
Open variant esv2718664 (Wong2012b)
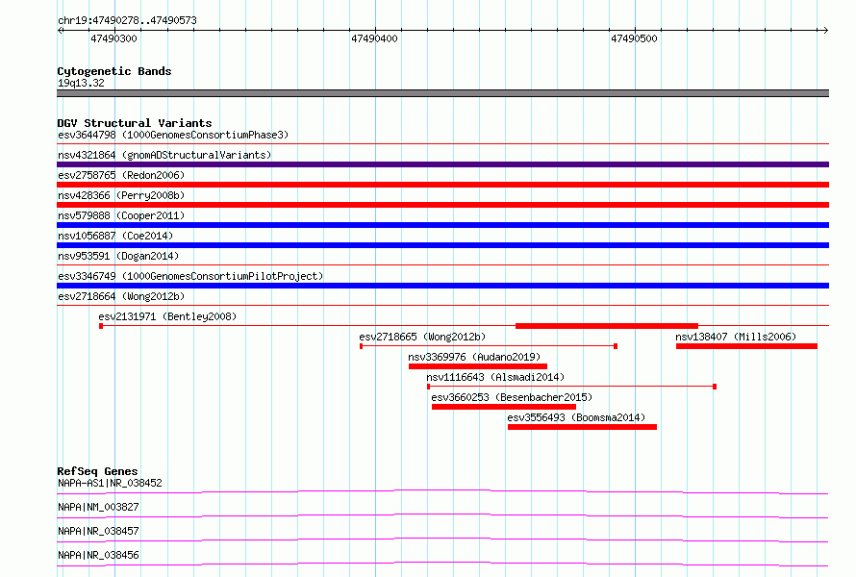pos(121,296)
